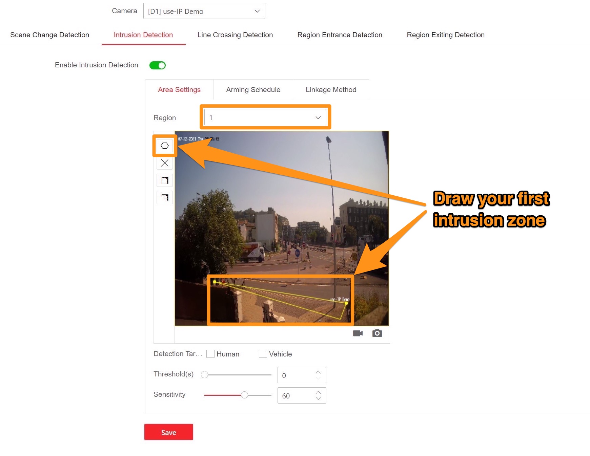Viewport: 590px width, 456px height.
Task: Select the max size rectangle tool
Action: click(165, 180)
